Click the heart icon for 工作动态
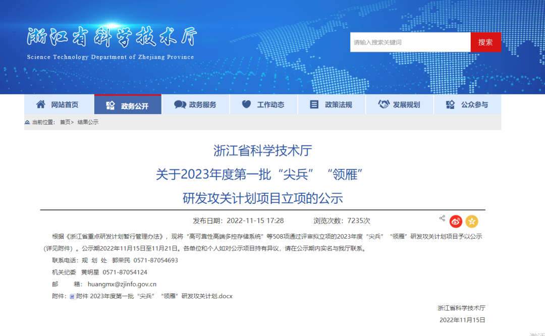Image resolution: width=545 pixels, height=336 pixels. 246,104
